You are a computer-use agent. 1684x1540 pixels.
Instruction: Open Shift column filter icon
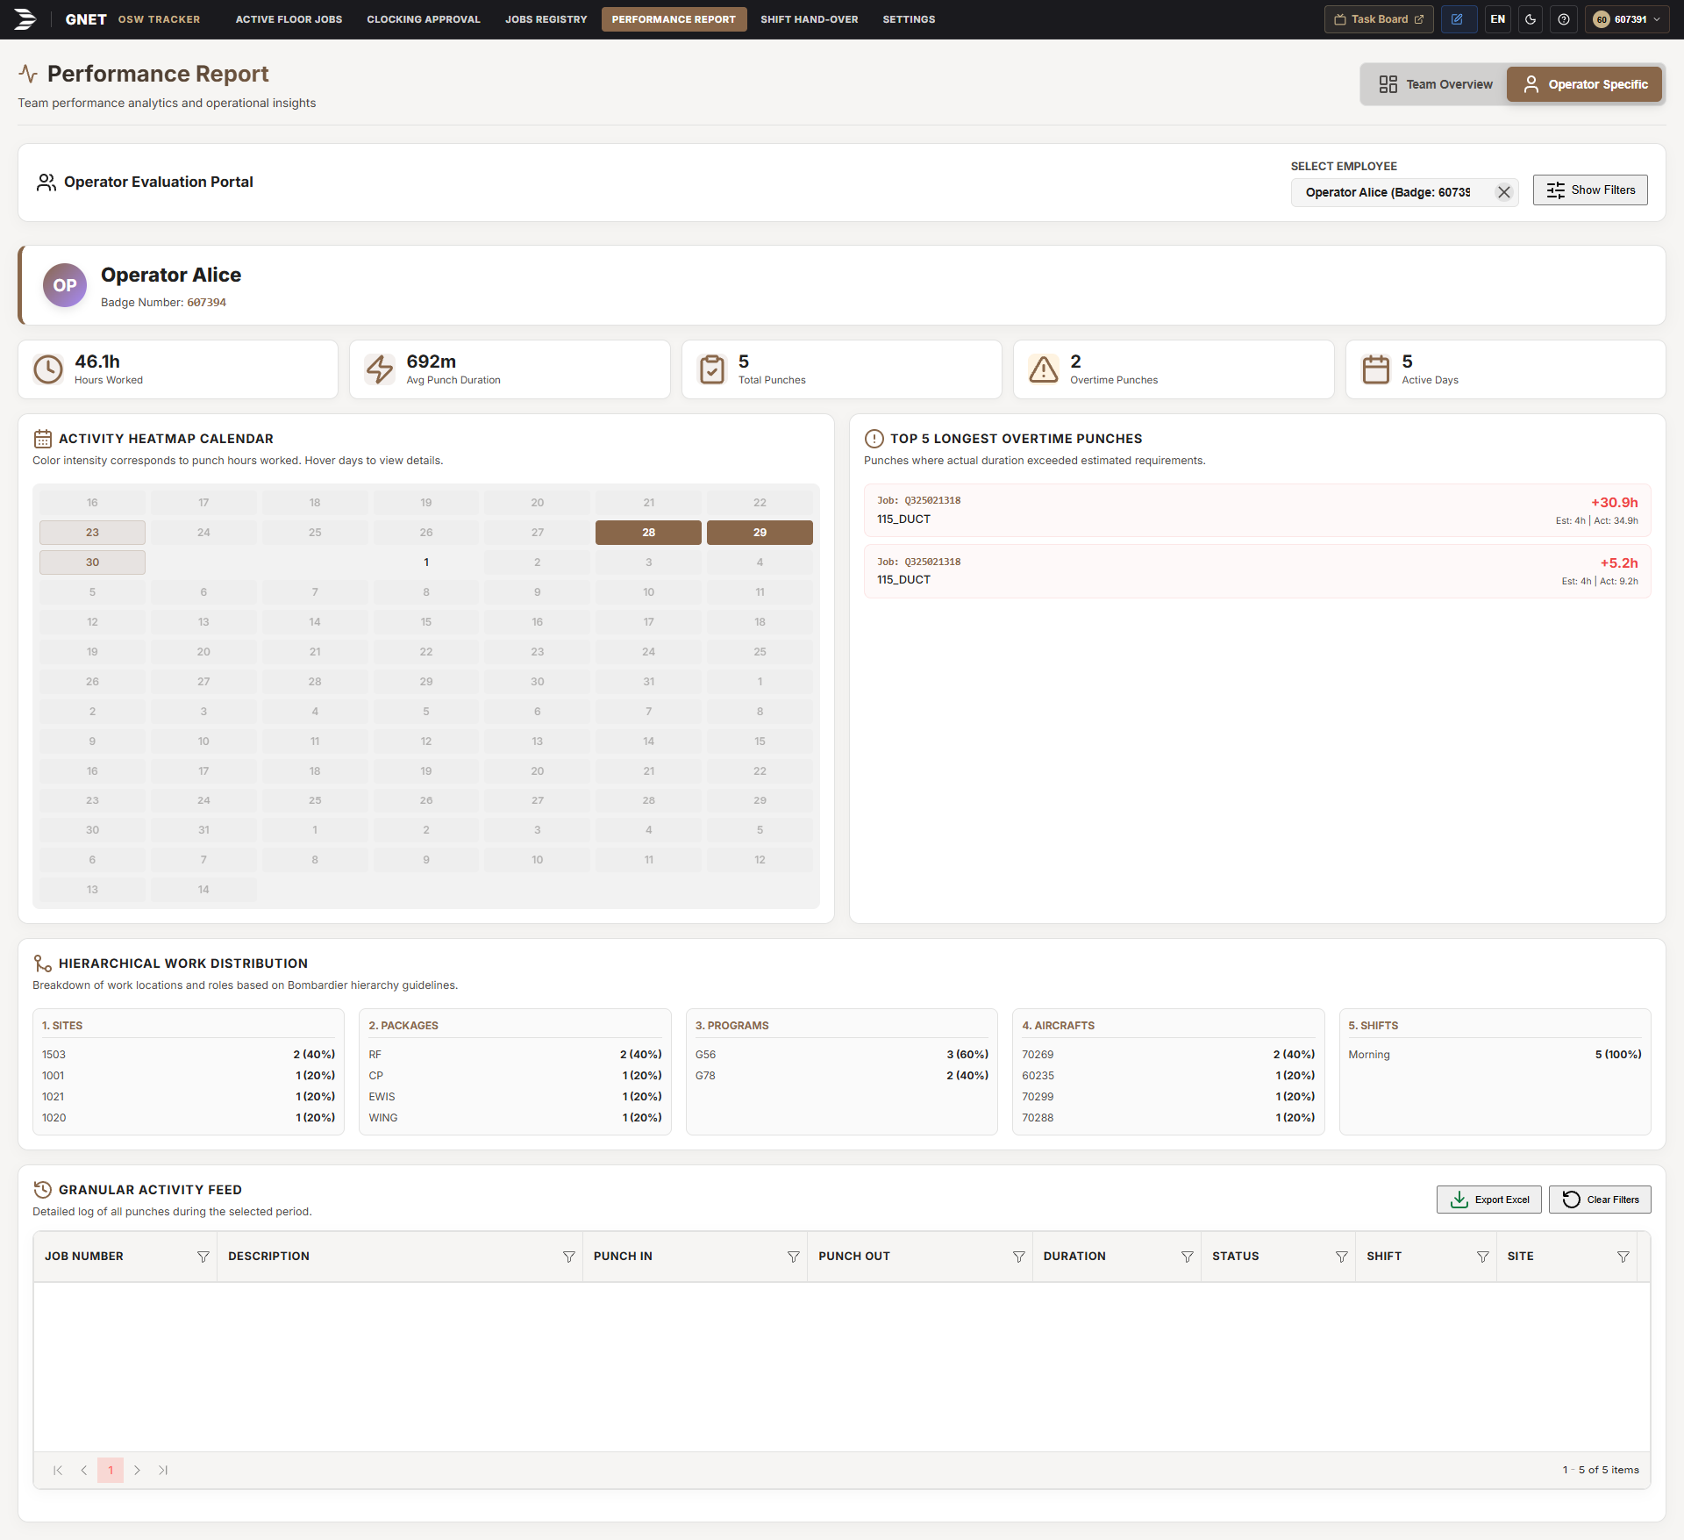pyautogui.click(x=1483, y=1257)
